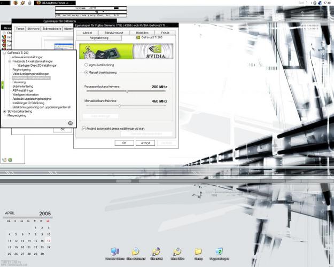
Task: Click the green pin handle on flyout menu
Action: [3, 84]
